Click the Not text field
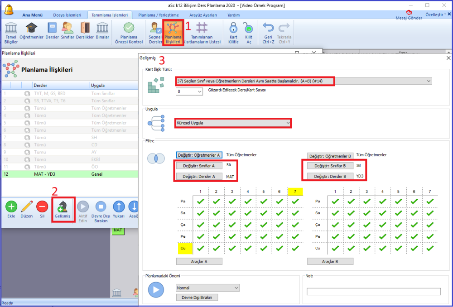This screenshot has height=307, width=453. pyautogui.click(x=374, y=292)
